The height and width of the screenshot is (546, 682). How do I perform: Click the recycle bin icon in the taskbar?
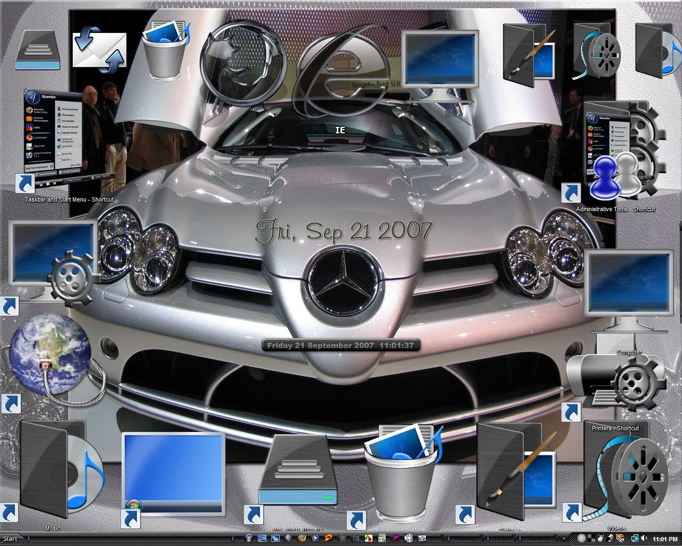click(249, 539)
